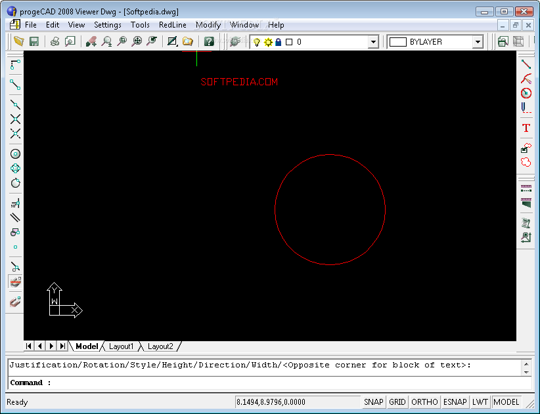Screen dimensions: 540x414
Task: Click the Zoom Previous icon
Action: 152,41
